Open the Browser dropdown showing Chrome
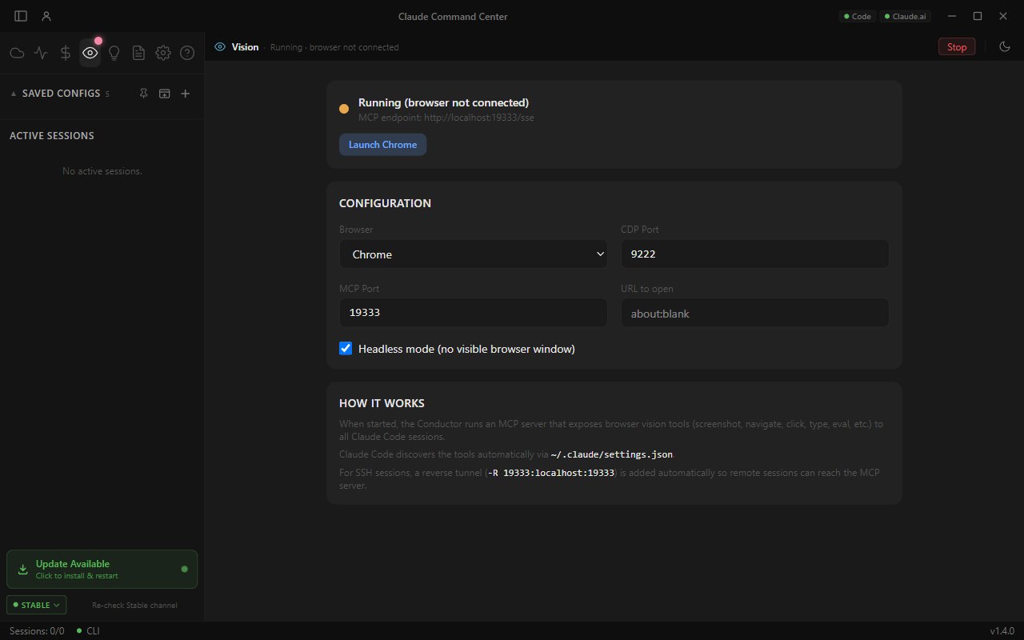This screenshot has width=1024, height=640. click(474, 254)
